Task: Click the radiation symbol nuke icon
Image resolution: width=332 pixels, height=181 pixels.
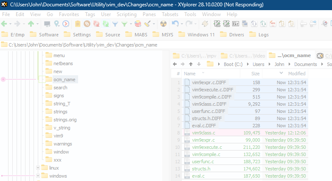Action: 164,24
